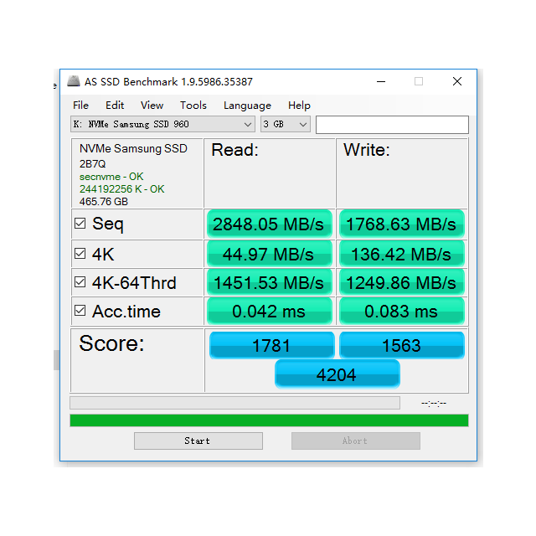This screenshot has height=536, width=536.
Task: Open the View menu
Action: (152, 106)
